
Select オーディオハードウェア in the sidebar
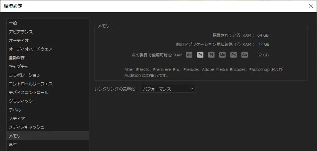point(48,49)
